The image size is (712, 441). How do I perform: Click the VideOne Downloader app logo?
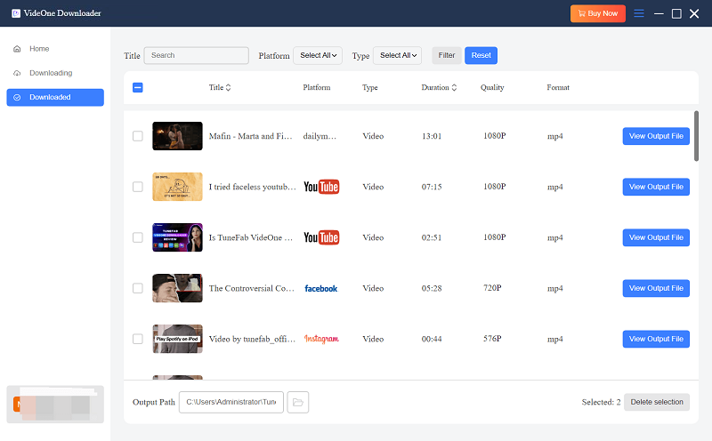[12, 13]
